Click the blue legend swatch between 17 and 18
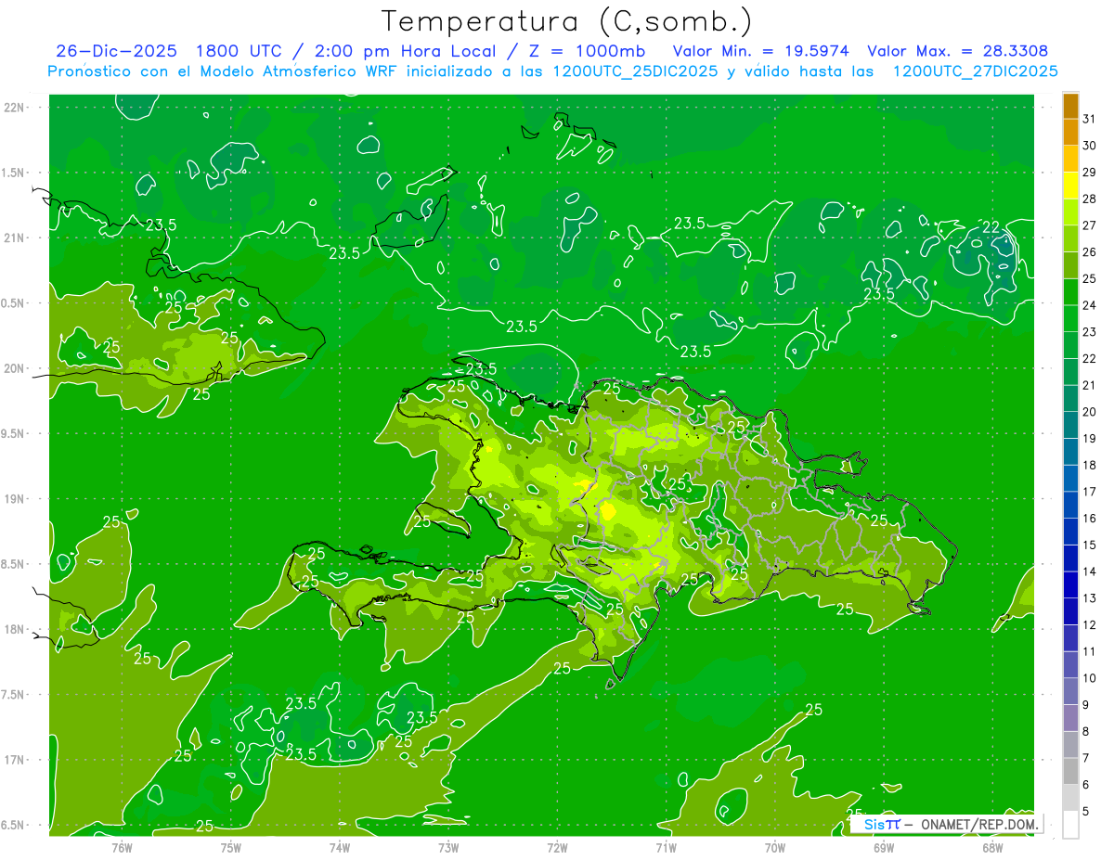 [1070, 478]
